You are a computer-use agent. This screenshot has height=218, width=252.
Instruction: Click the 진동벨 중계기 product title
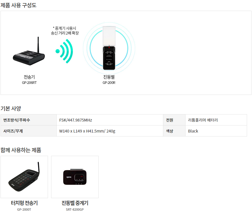pos(75,203)
